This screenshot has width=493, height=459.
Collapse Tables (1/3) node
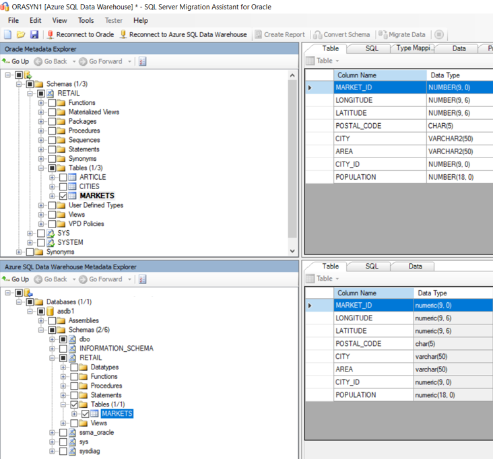tap(41, 168)
